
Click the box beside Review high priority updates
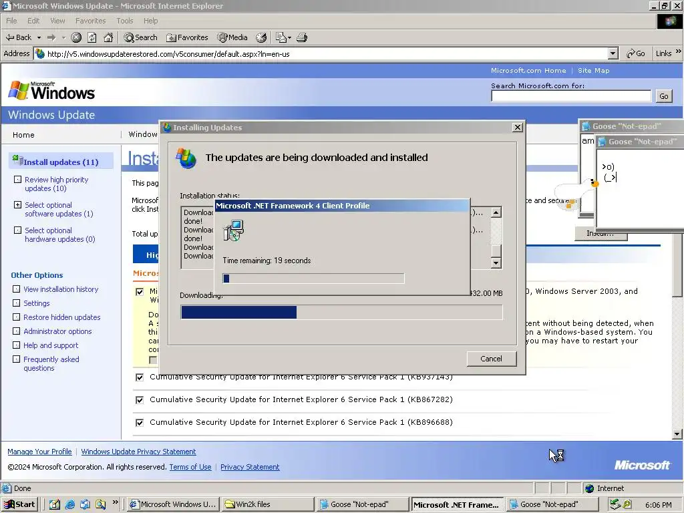(x=17, y=179)
